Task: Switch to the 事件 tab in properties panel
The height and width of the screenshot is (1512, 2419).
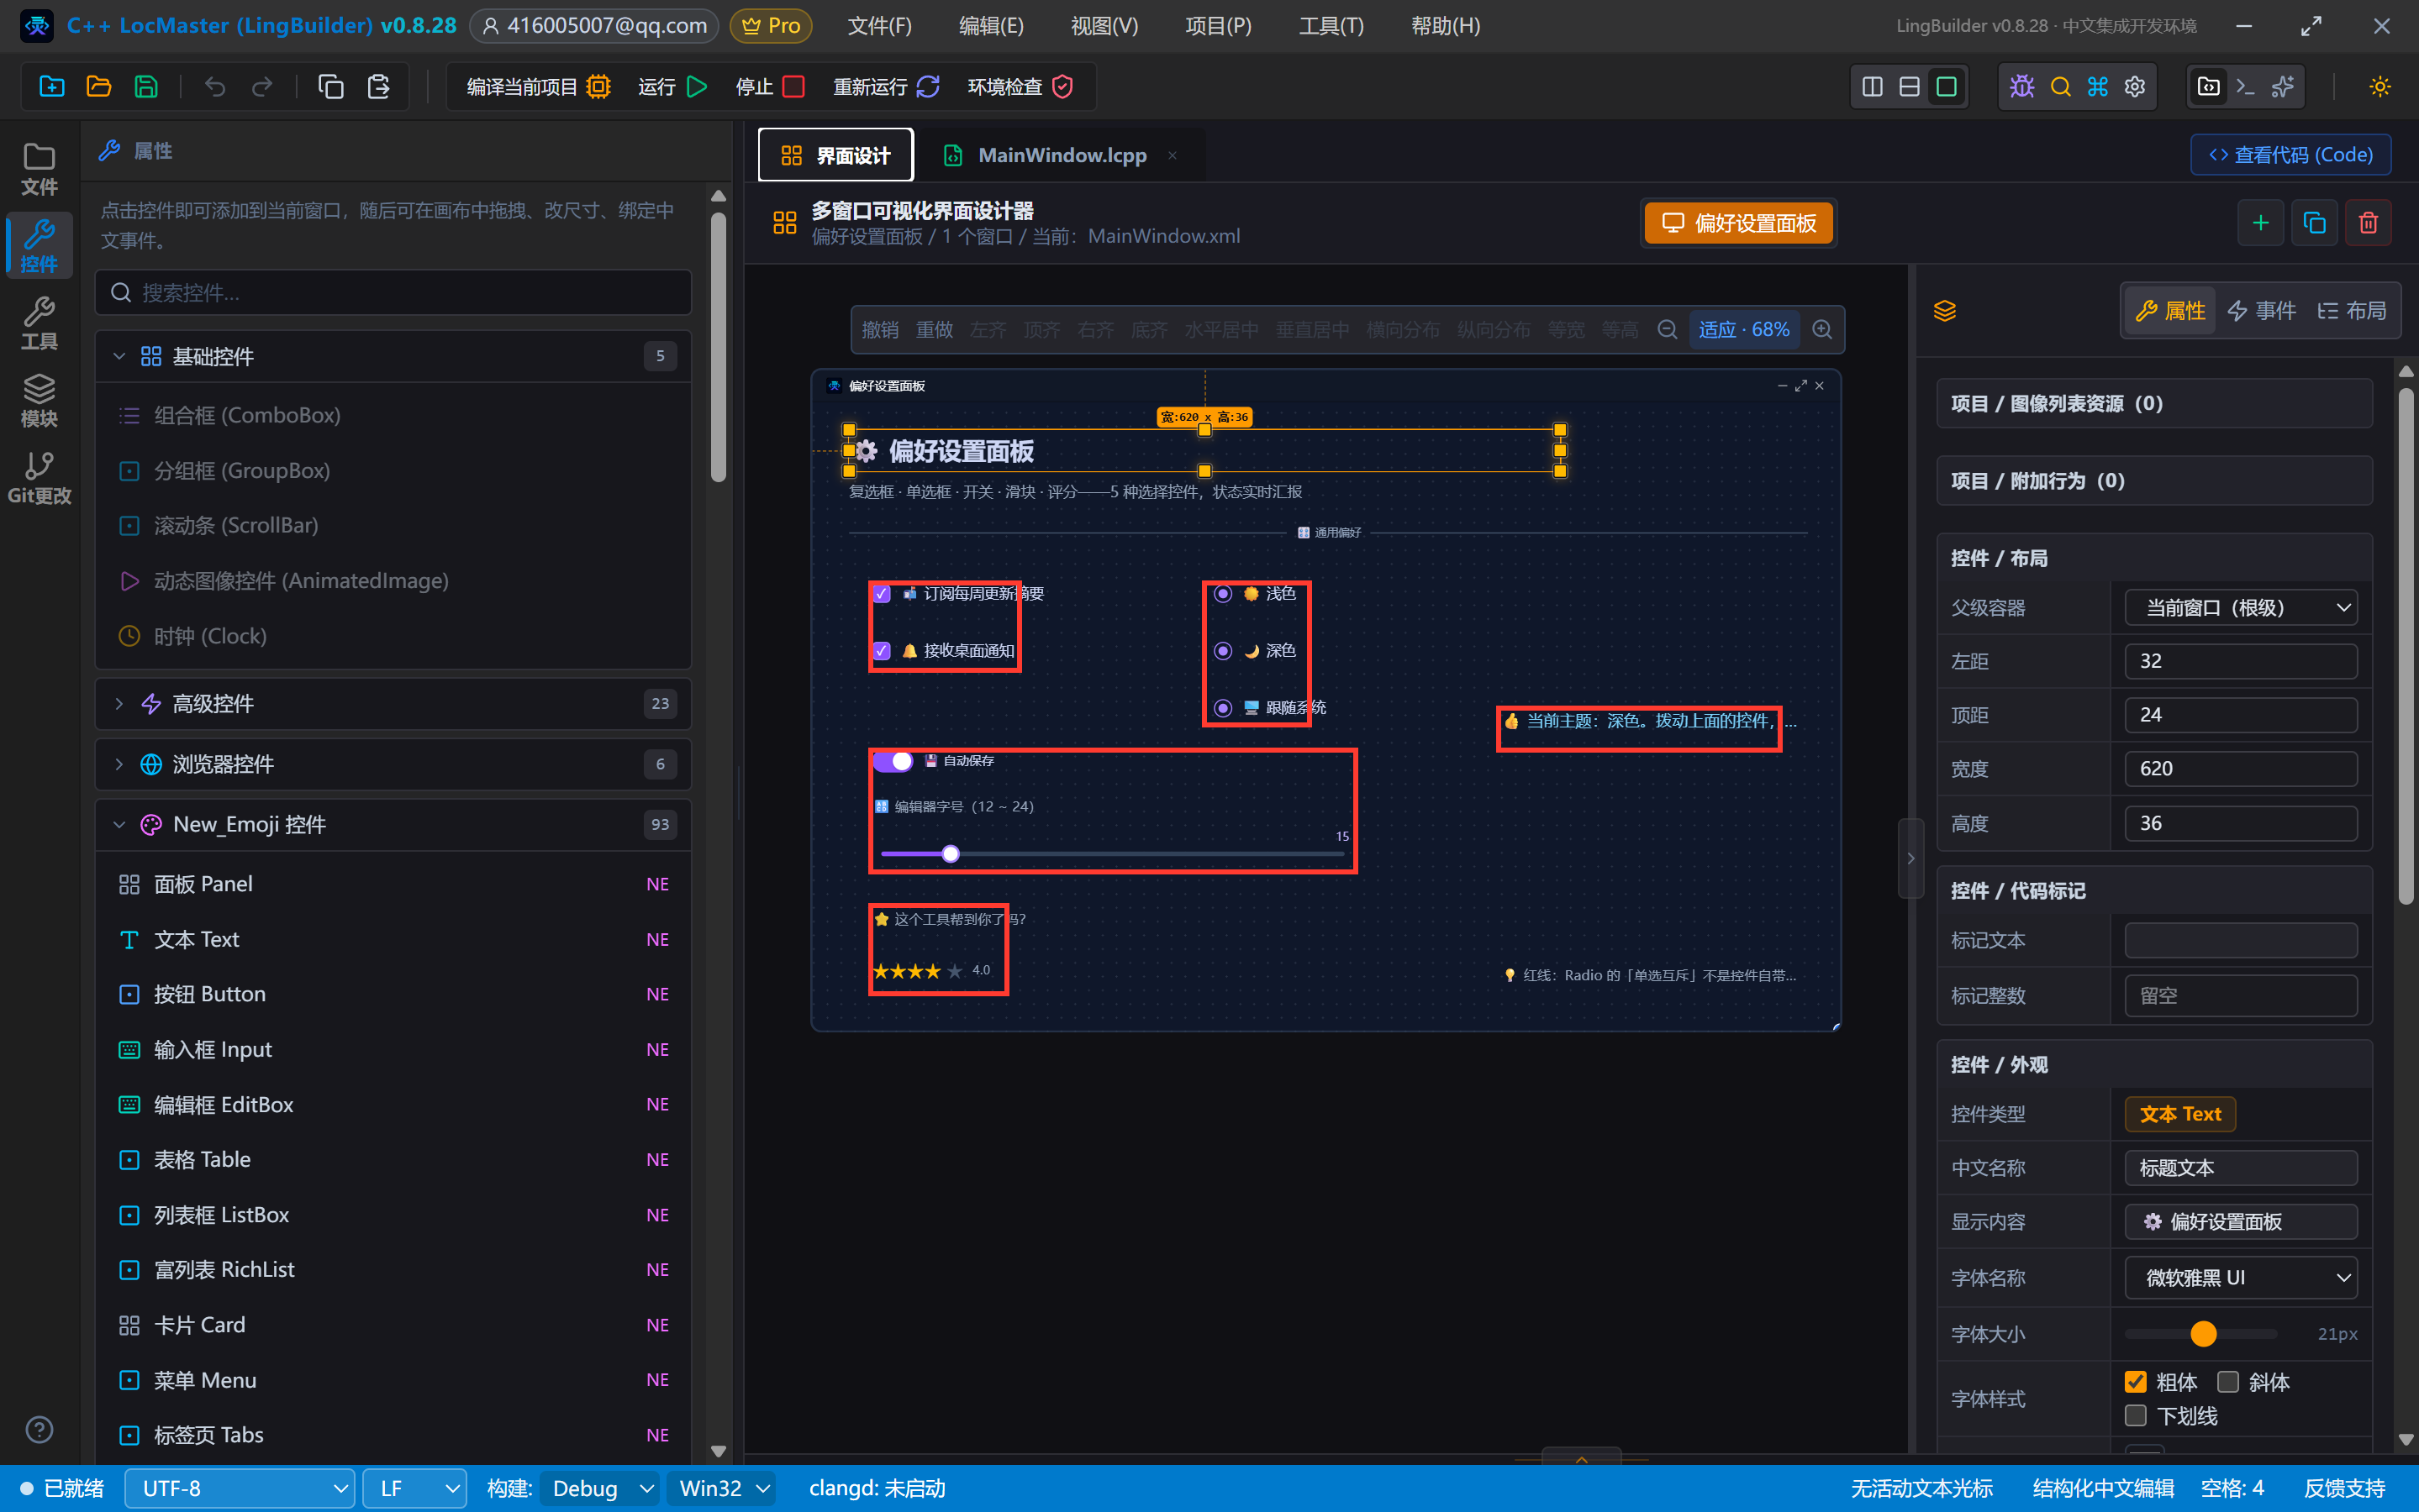Action: click(2261, 310)
